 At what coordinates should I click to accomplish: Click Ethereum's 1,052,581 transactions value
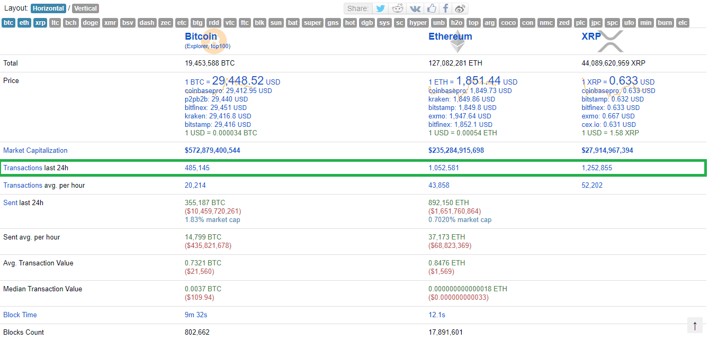[444, 168]
